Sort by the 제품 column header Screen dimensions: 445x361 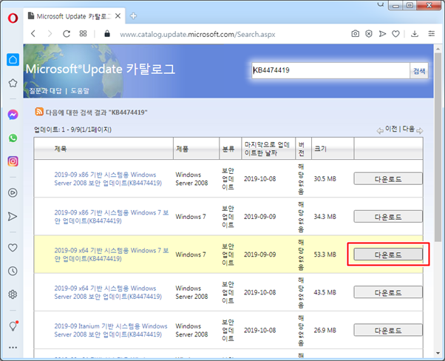tap(182, 149)
